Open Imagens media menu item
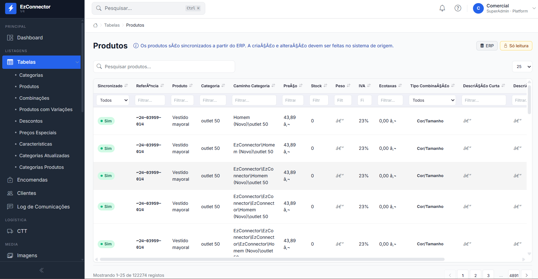This screenshot has height=279, width=538. pos(41,255)
